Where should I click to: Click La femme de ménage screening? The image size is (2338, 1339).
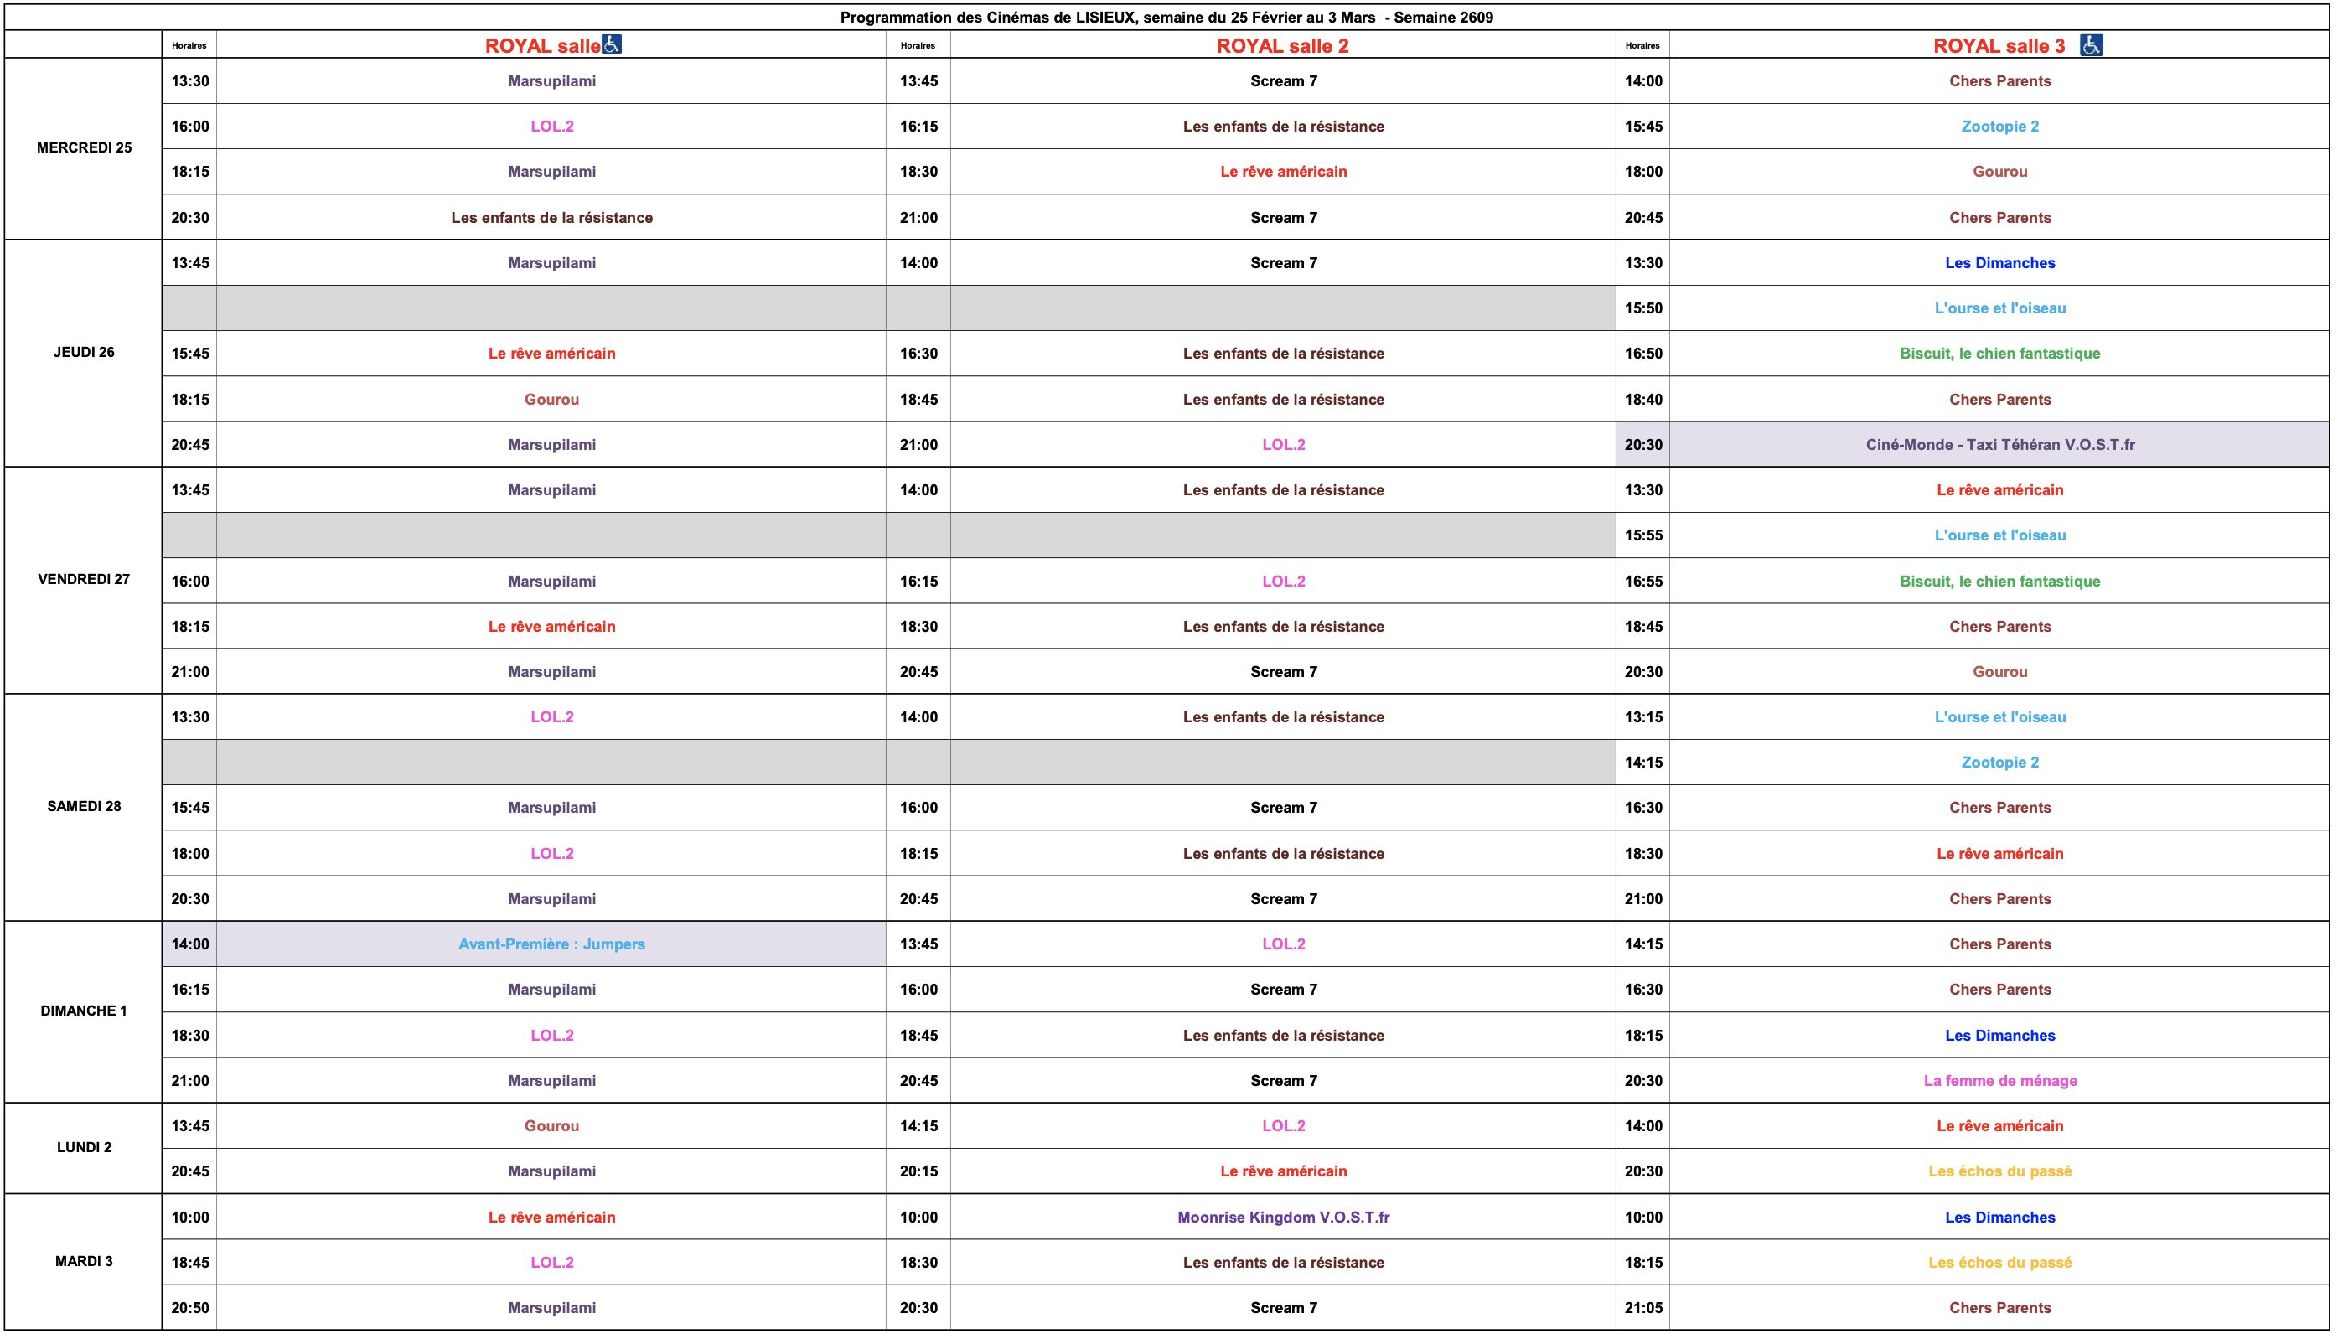pos(1999,1082)
